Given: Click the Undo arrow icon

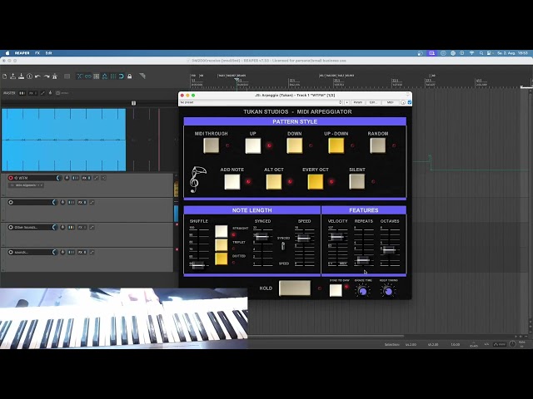Looking at the screenshot, I should (x=37, y=76).
